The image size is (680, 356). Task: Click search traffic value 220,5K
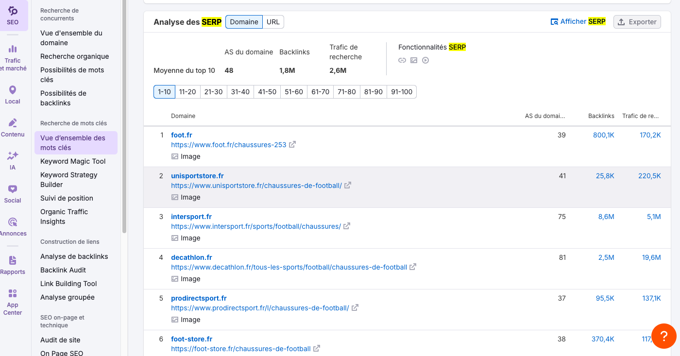(x=649, y=176)
